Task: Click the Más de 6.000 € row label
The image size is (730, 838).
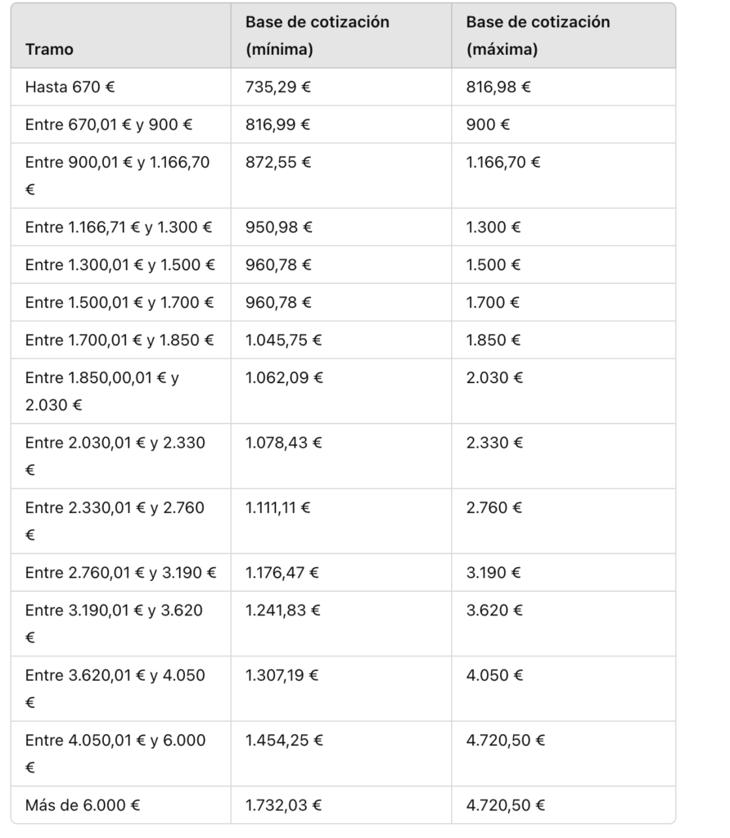Action: click(x=83, y=805)
